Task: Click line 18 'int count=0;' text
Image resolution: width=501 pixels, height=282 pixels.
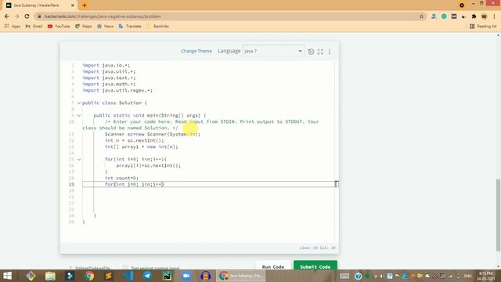Action: coord(122,178)
